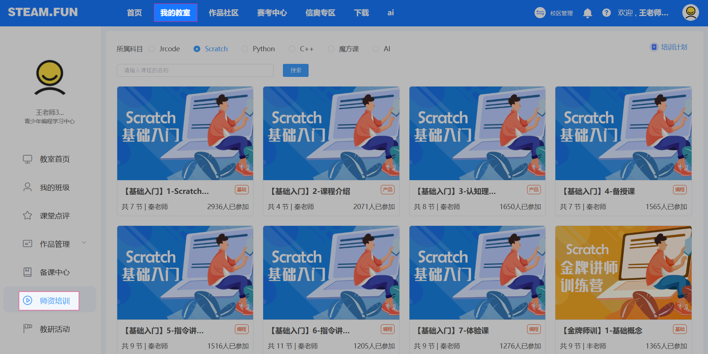Click the 搜索 search button

pyautogui.click(x=296, y=70)
